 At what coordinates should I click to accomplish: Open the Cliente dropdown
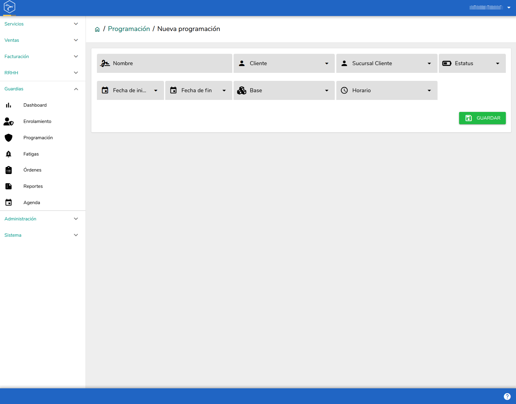click(284, 63)
